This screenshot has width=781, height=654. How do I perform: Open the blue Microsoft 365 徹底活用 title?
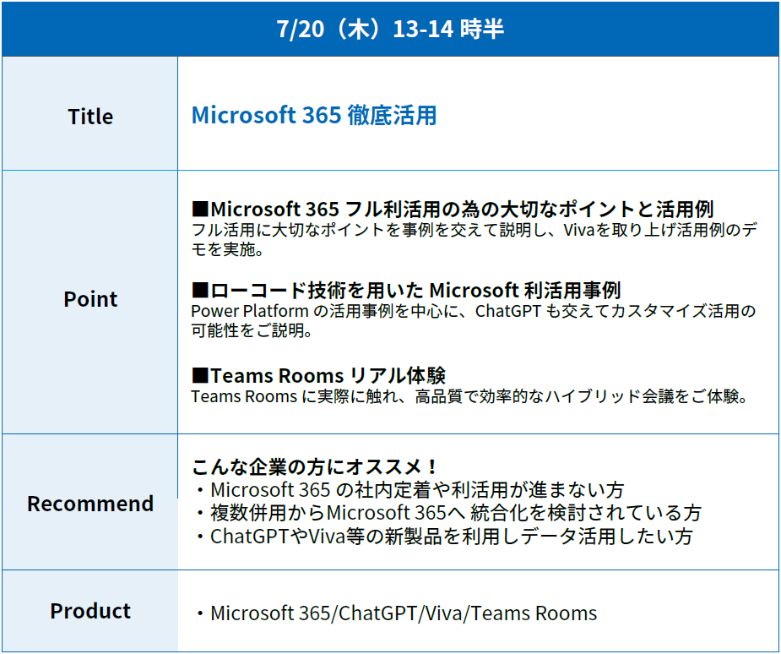pyautogui.click(x=314, y=115)
